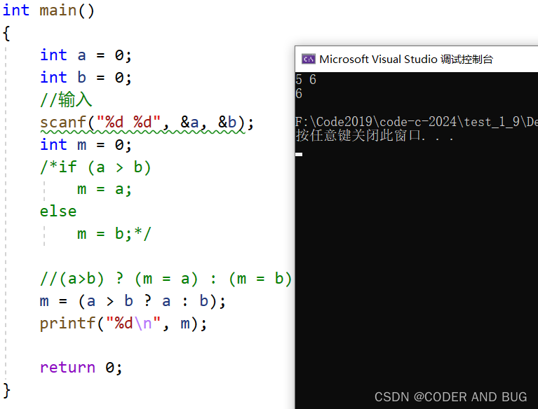Image resolution: width=538 pixels, height=409 pixels.
Task: Click the "m = (a > b ? a : b);" line
Action: (x=133, y=301)
